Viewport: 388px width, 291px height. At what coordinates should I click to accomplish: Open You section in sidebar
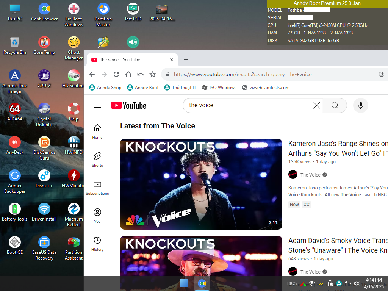point(97,216)
